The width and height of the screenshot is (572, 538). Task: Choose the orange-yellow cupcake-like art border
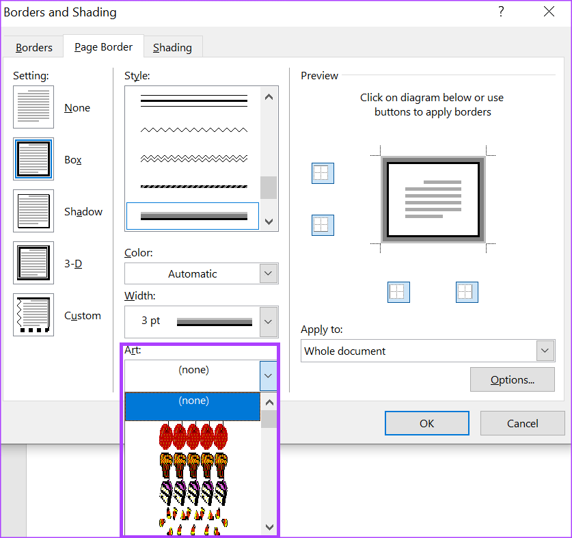pyautogui.click(x=193, y=465)
